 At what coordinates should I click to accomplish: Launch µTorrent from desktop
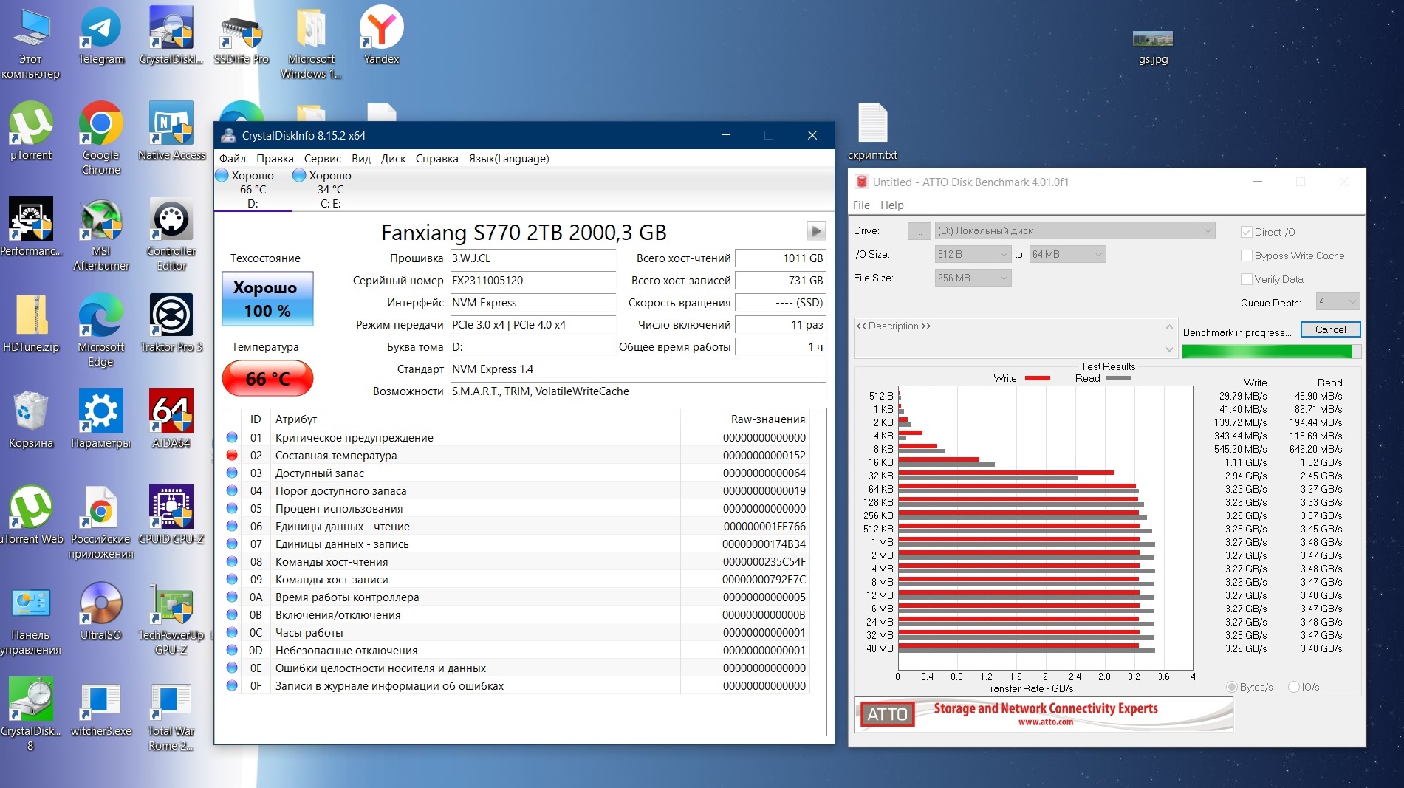[x=30, y=131]
